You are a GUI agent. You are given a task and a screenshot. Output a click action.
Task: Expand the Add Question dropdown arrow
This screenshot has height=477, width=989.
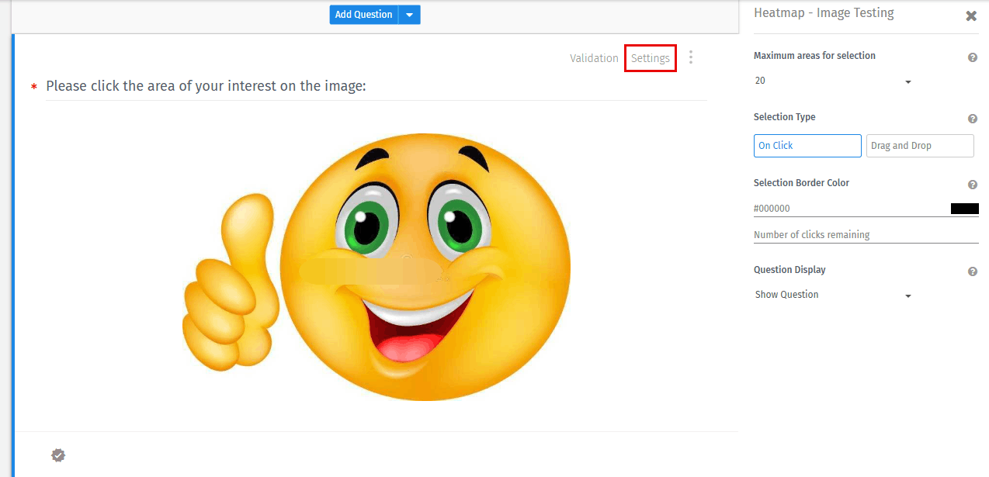(x=409, y=14)
